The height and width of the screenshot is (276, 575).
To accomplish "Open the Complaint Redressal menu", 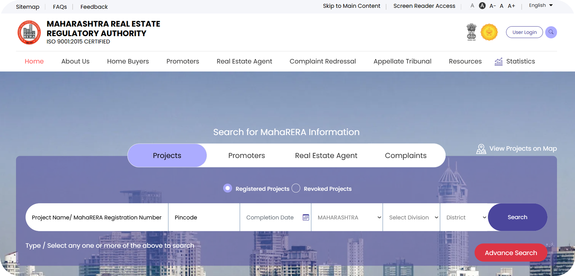I will [x=322, y=61].
